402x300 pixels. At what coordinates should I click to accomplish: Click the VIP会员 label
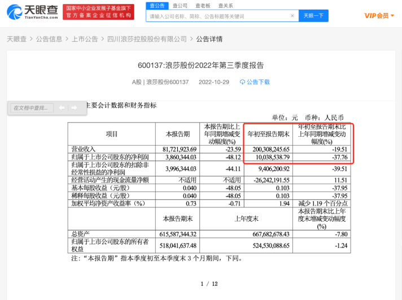[x=377, y=16]
